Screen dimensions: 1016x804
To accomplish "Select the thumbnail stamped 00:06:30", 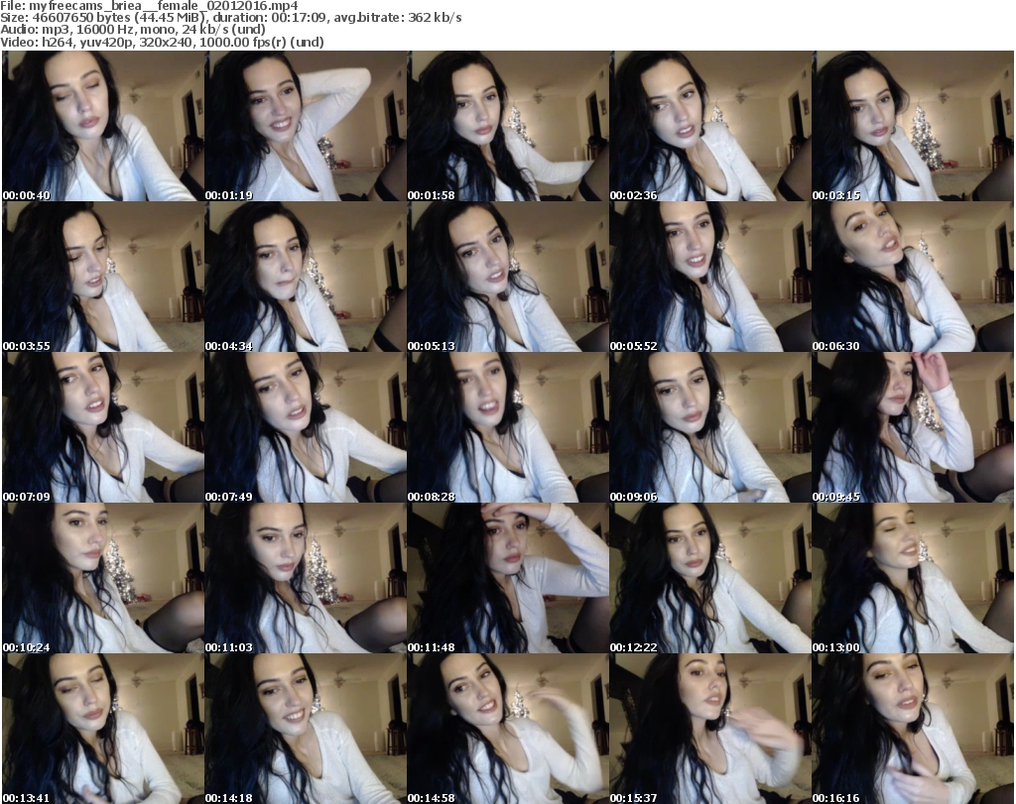I will pyautogui.click(x=913, y=277).
